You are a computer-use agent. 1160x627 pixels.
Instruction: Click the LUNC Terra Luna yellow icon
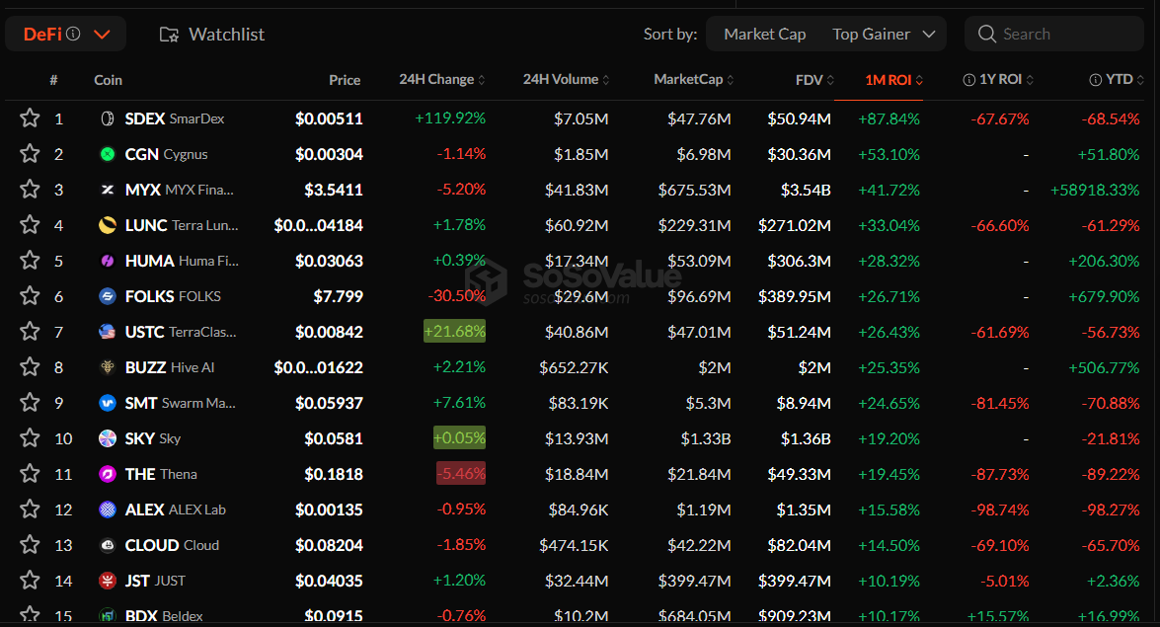coord(108,225)
